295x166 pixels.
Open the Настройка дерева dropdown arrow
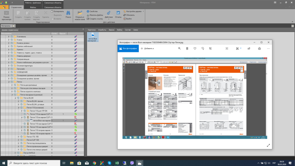(143, 11)
